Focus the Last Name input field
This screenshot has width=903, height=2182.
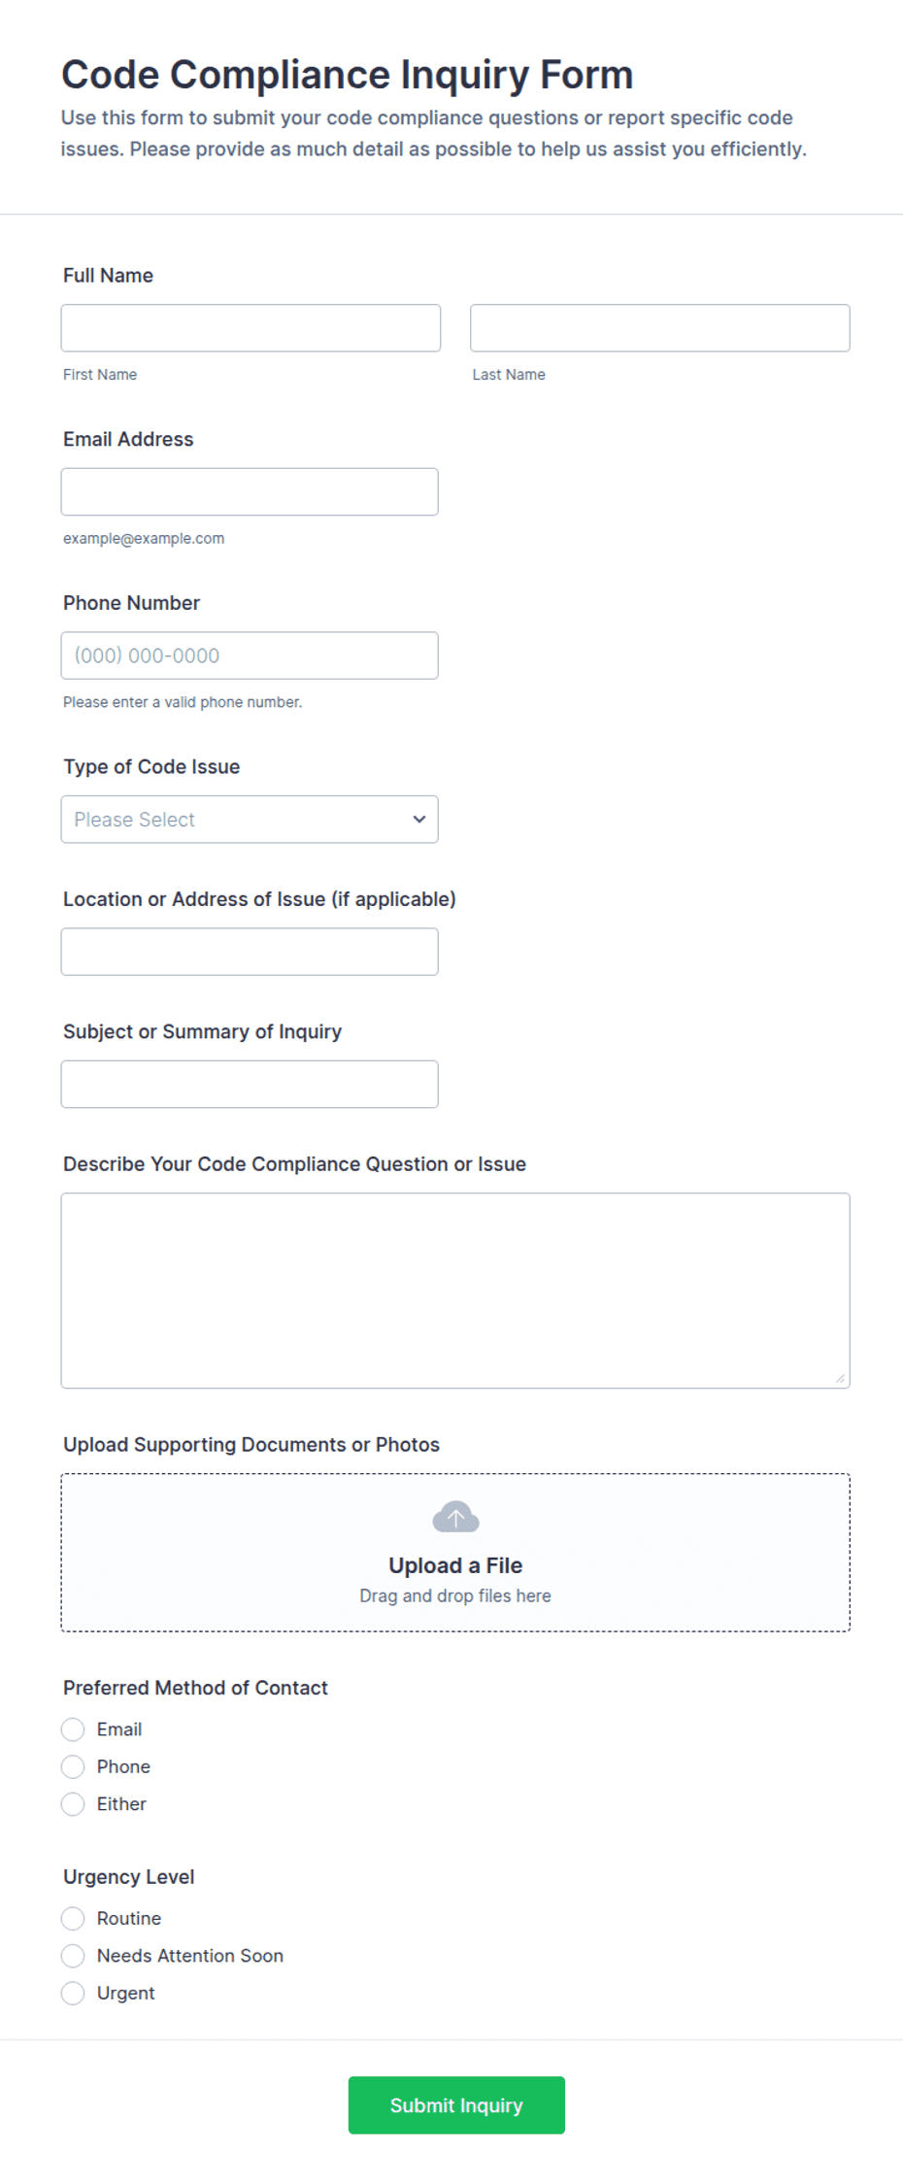click(x=660, y=328)
